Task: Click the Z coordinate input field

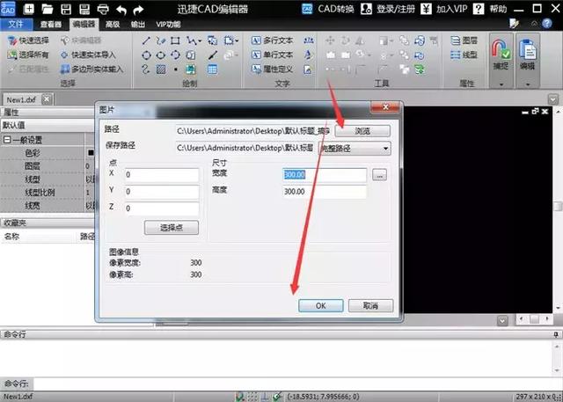Action: (162, 208)
